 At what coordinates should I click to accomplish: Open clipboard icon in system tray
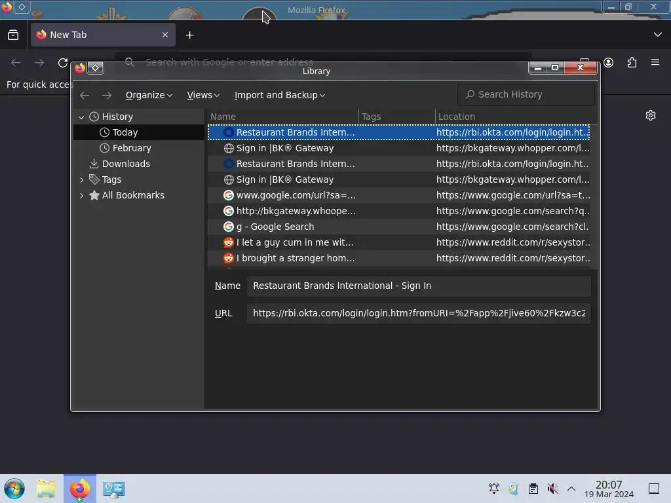coord(533,489)
